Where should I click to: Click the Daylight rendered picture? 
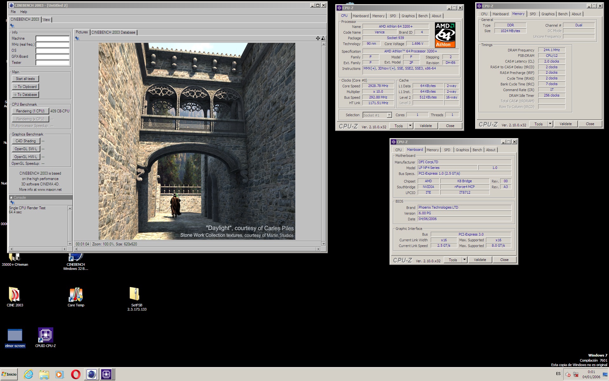197,141
